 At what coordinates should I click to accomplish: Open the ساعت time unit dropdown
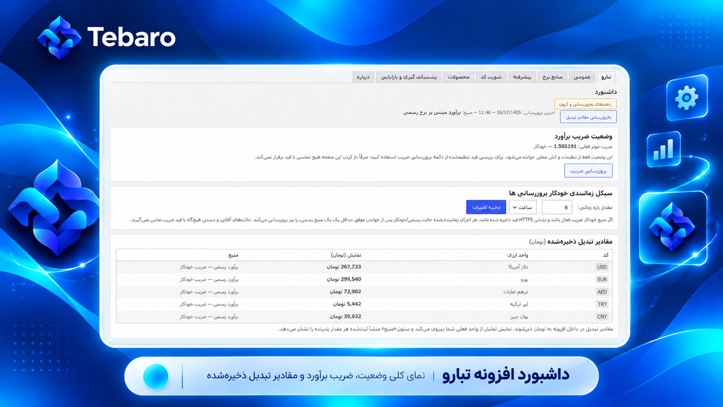pos(523,207)
